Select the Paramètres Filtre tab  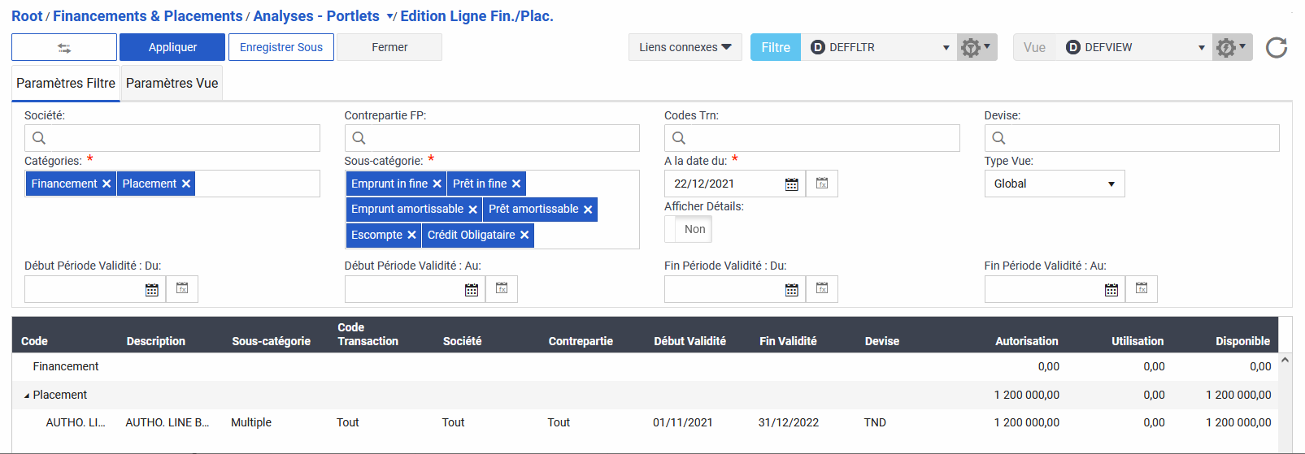[66, 84]
